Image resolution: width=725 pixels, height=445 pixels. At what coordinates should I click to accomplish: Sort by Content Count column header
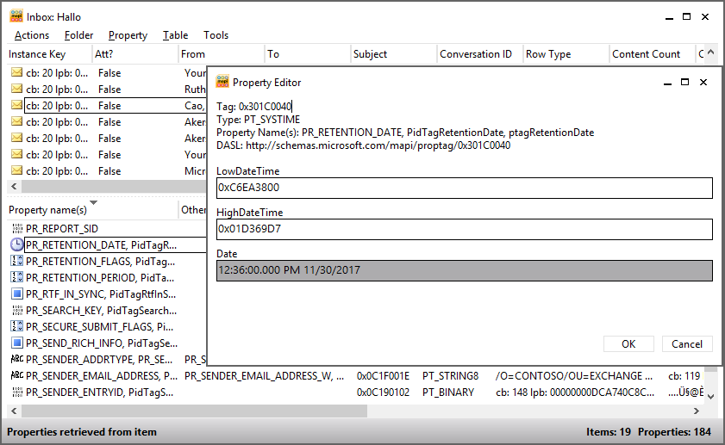653,54
